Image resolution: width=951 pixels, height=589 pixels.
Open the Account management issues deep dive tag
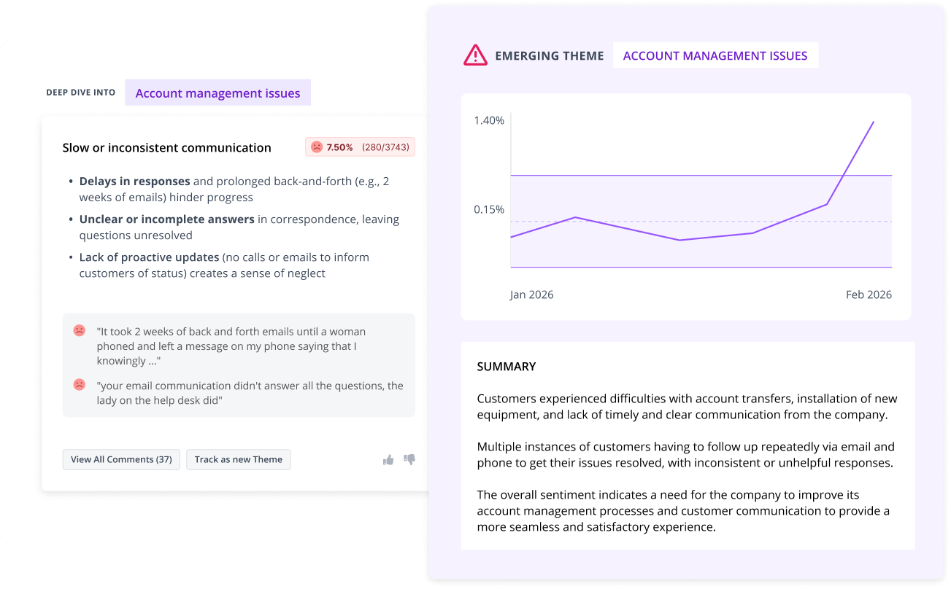click(217, 93)
